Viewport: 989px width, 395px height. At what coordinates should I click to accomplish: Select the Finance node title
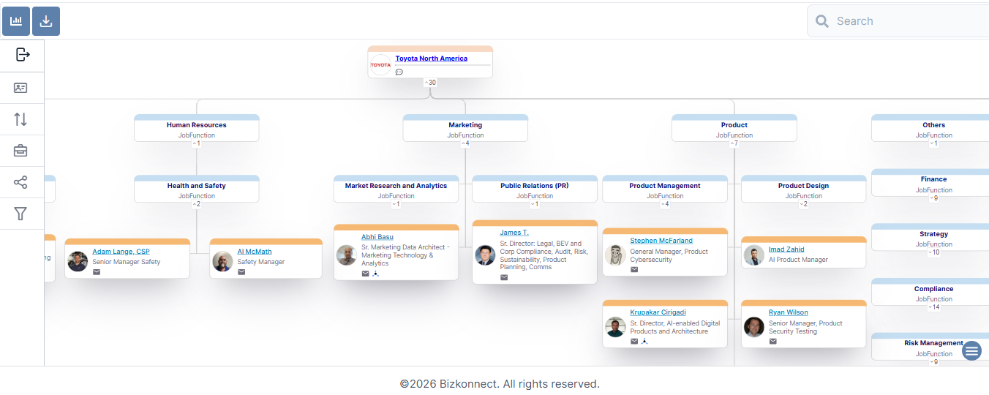pyautogui.click(x=933, y=179)
